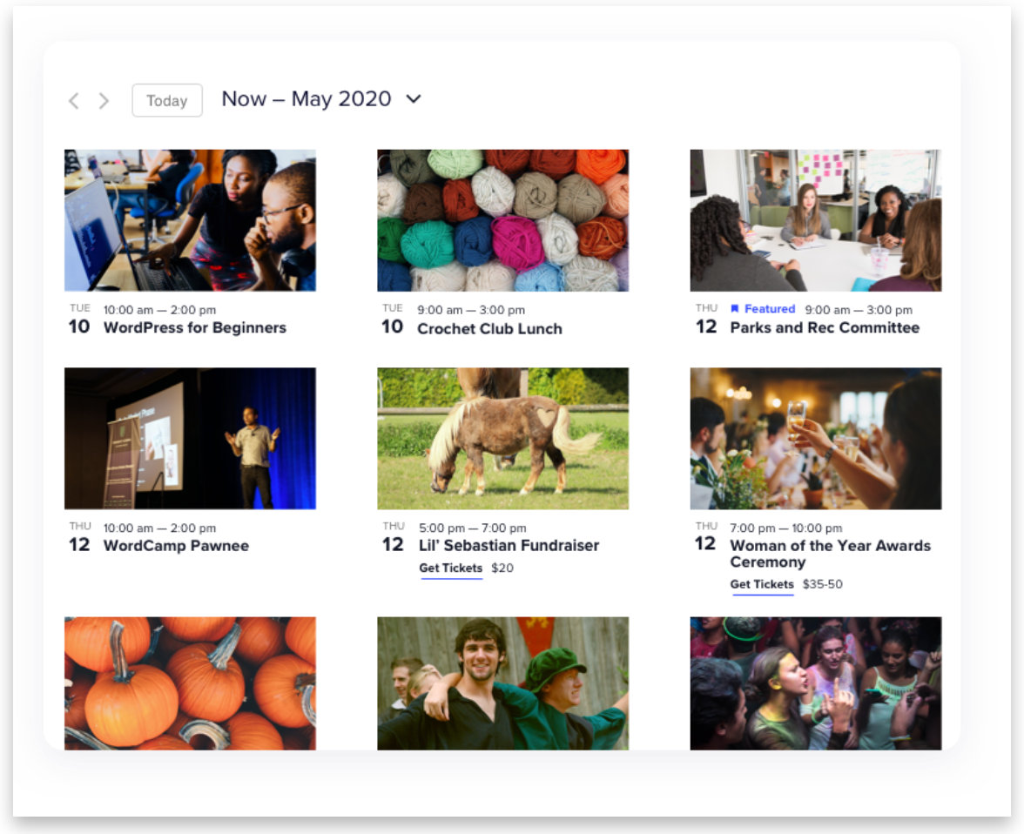Open the Lil' Sebastian Fundraiser event title

pyautogui.click(x=509, y=546)
